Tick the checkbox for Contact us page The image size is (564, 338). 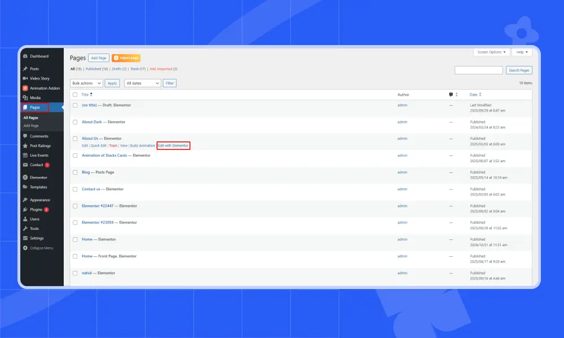[x=76, y=189]
